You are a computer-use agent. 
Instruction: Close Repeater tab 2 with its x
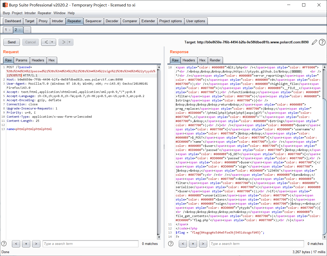click(x=20, y=30)
